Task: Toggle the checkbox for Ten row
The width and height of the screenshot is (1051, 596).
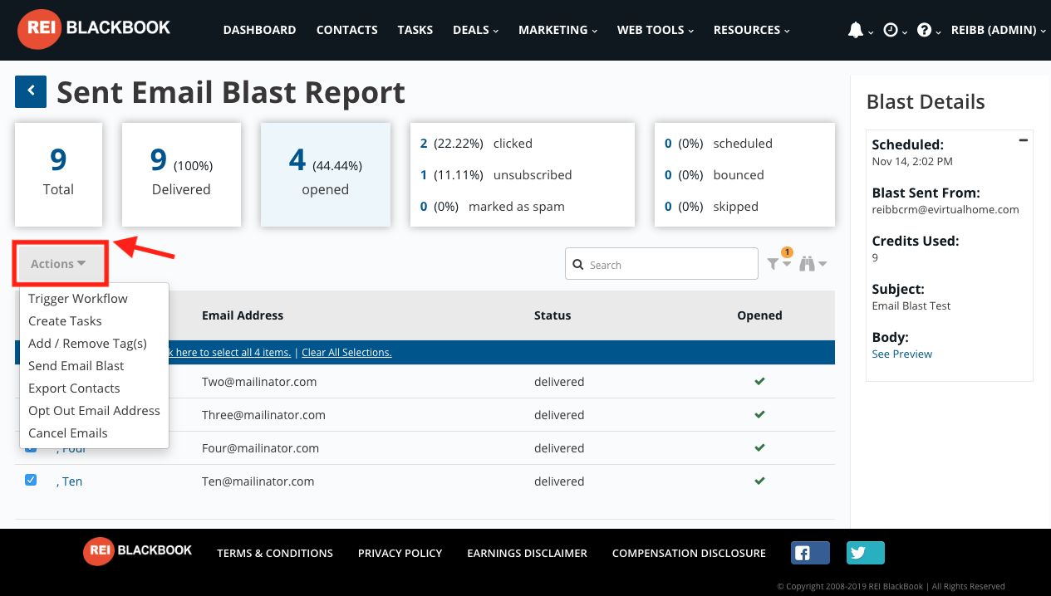Action: pos(31,480)
